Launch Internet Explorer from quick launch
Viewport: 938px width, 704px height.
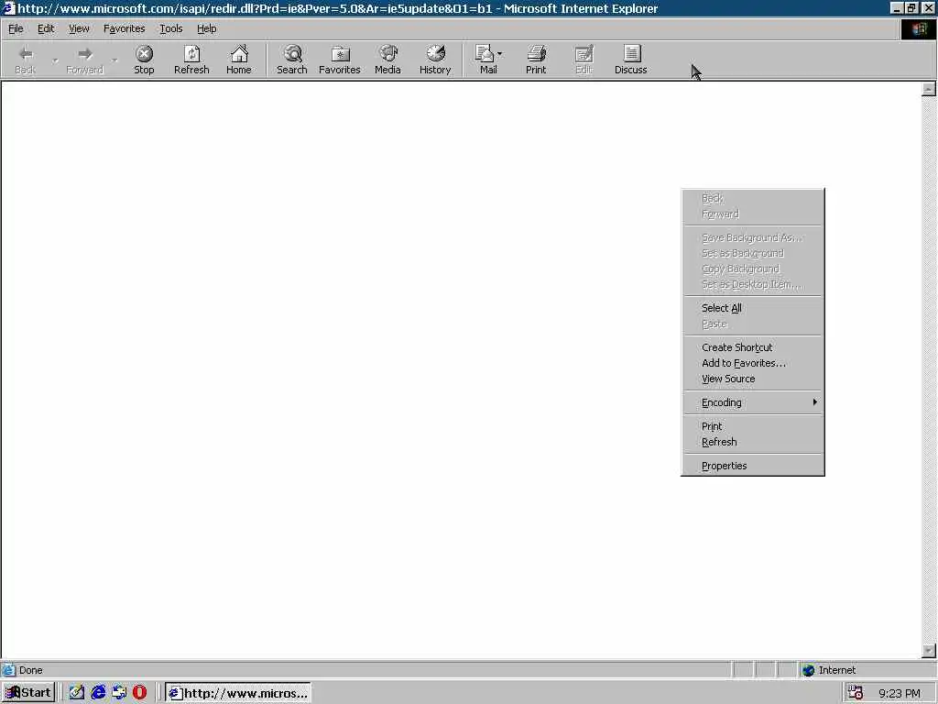pyautogui.click(x=98, y=692)
